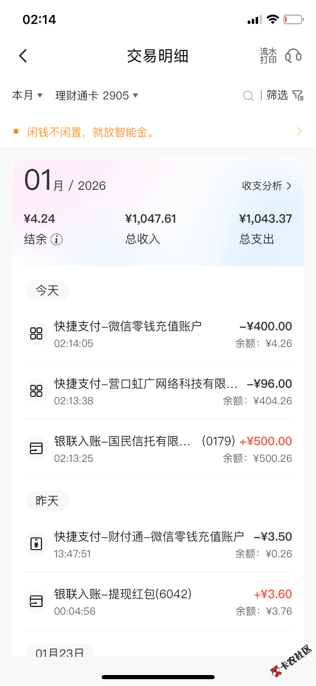
Task: Select the 今天 date section label
Action: 47,290
